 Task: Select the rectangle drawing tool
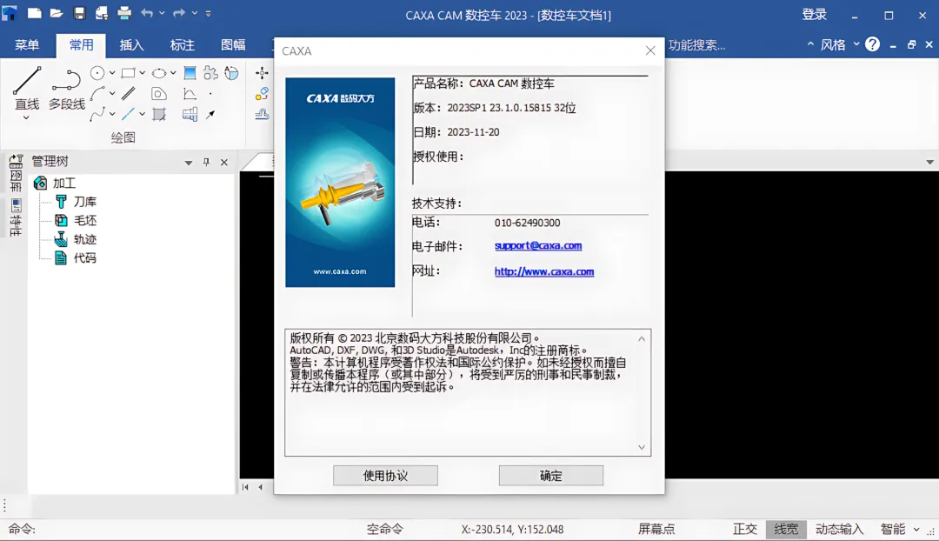pos(128,73)
